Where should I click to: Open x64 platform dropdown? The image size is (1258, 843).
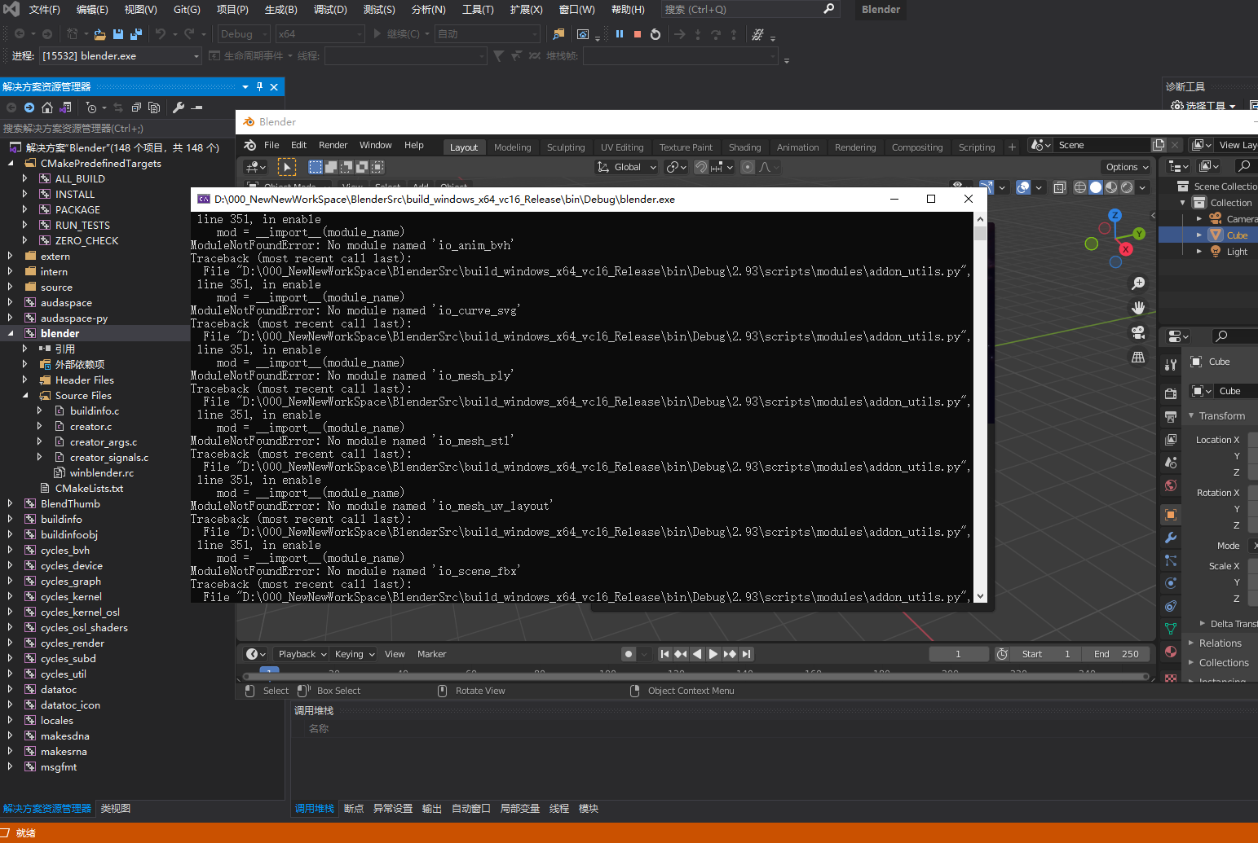(320, 34)
